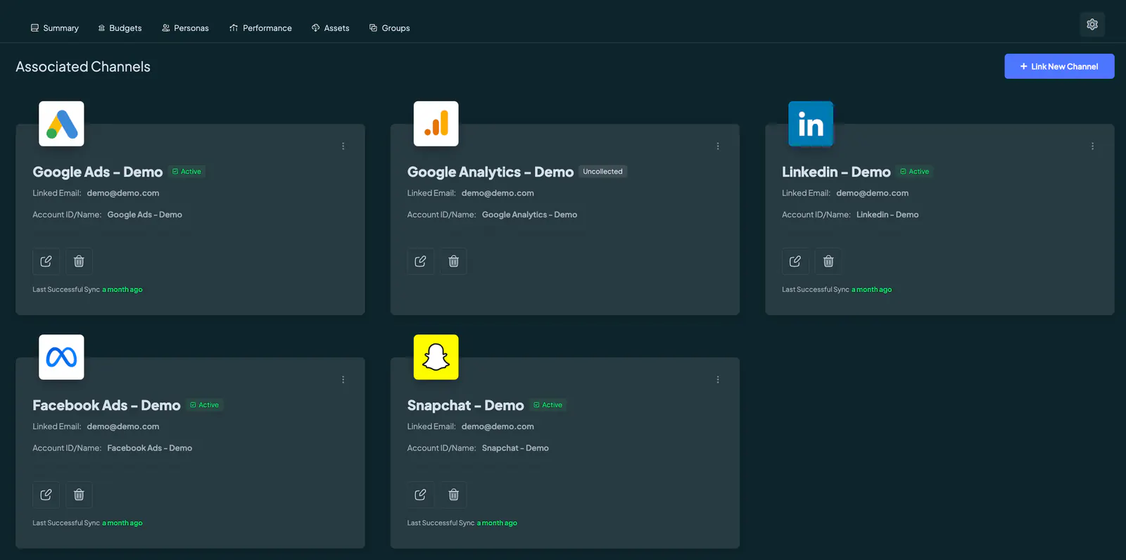Click the Snapchat - Demo title
This screenshot has height=560, width=1126.
click(x=465, y=406)
